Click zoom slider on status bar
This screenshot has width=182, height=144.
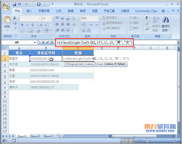(x=161, y=141)
